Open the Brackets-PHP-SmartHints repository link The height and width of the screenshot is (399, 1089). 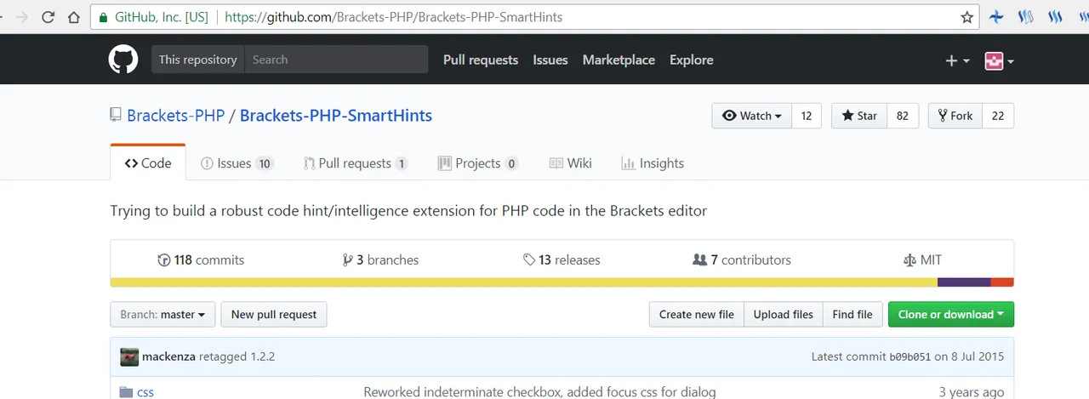[336, 115]
